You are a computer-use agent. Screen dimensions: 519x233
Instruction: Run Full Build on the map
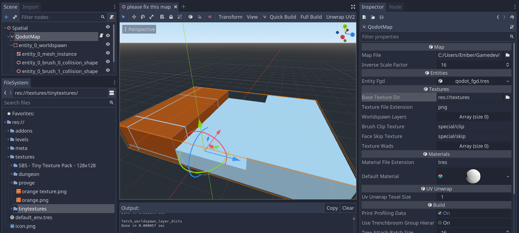point(311,17)
